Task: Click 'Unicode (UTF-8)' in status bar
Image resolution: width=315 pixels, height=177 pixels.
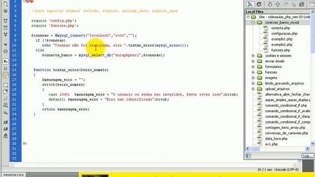Action: click(286, 170)
